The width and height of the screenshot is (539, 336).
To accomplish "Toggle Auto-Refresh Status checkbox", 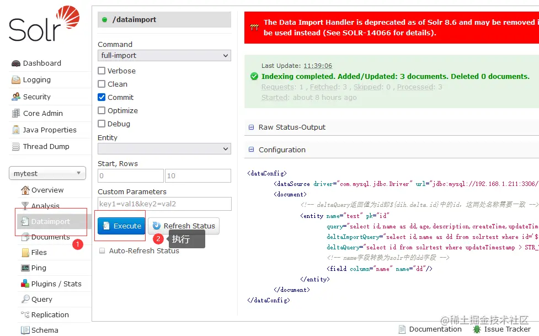I will point(102,250).
